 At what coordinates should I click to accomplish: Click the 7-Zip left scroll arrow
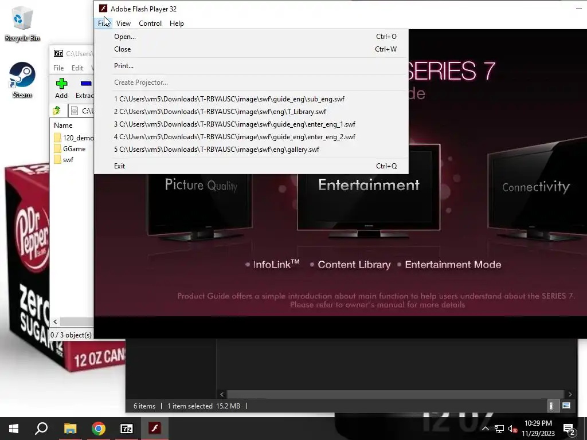tap(55, 321)
